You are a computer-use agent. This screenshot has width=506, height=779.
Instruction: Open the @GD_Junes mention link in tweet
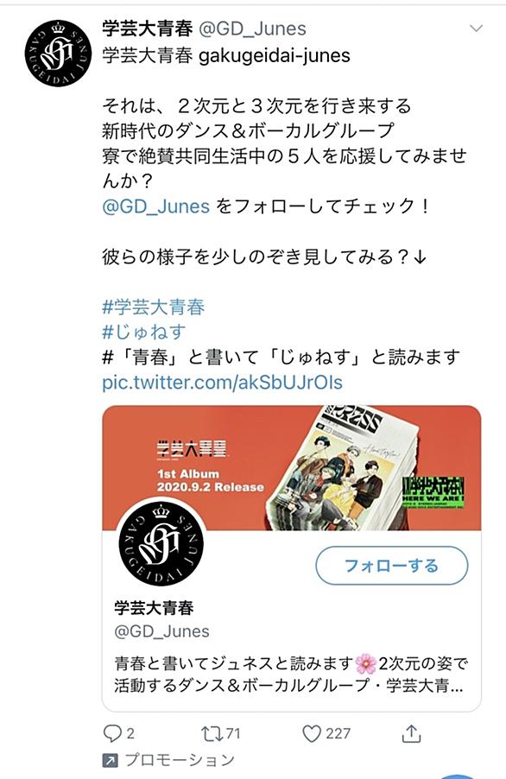click(x=156, y=206)
